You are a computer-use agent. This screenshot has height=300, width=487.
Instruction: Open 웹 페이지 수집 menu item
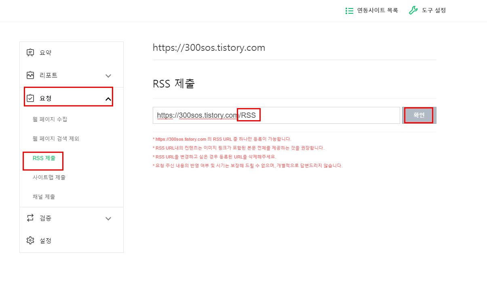pyautogui.click(x=50, y=119)
